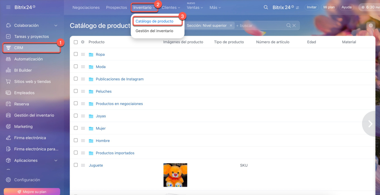The height and width of the screenshot is (195, 380).
Task: Select 'Gestión del inventario' in dropdown menu
Action: 154,31
